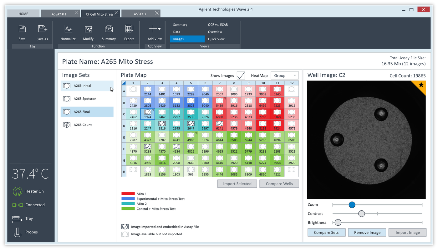The image size is (438, 250).
Task: Switch to the ASSAY 3 tab
Action: tap(139, 13)
